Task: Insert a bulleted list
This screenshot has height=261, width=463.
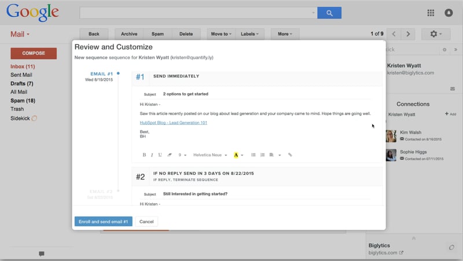Action: click(x=253, y=155)
